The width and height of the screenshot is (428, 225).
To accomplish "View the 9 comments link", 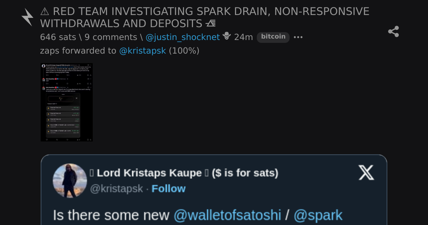I will pos(111,37).
